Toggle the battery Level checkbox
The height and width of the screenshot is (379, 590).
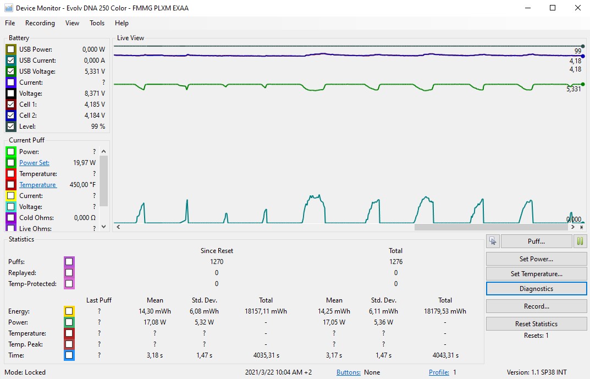(x=11, y=127)
